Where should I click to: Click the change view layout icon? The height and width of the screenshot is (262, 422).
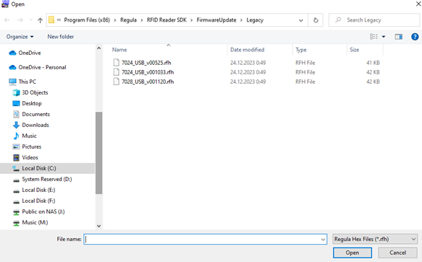(374, 37)
